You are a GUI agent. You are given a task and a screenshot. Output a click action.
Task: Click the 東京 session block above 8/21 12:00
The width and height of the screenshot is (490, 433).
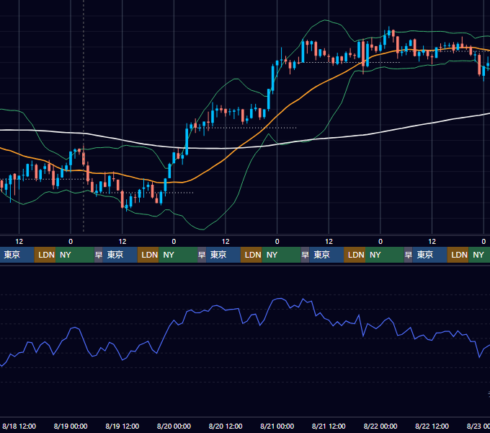pos(326,255)
